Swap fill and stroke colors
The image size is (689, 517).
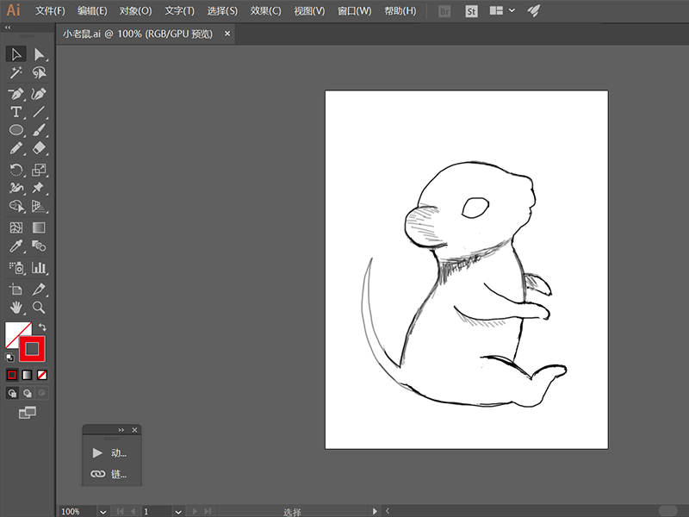42,327
